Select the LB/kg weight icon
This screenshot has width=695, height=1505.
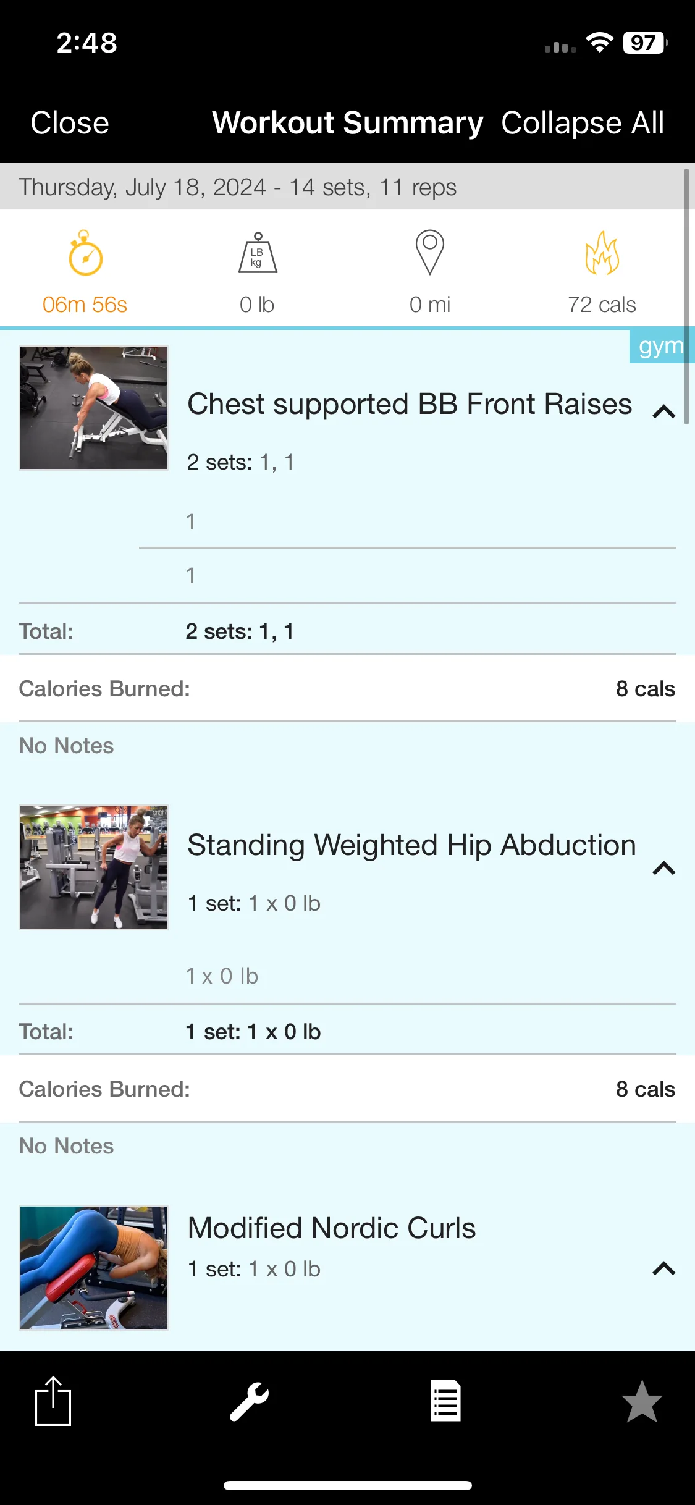click(258, 253)
